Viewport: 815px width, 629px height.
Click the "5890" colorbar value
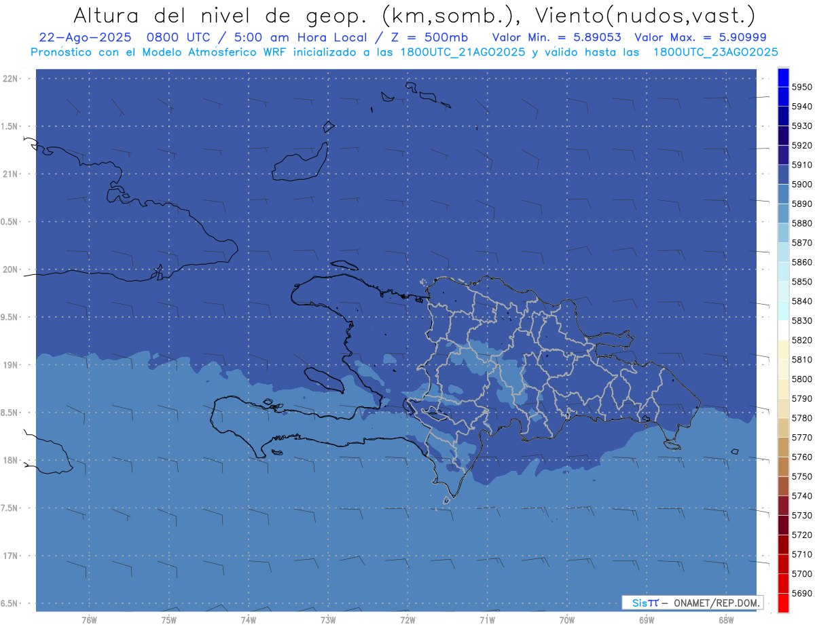[x=801, y=204]
